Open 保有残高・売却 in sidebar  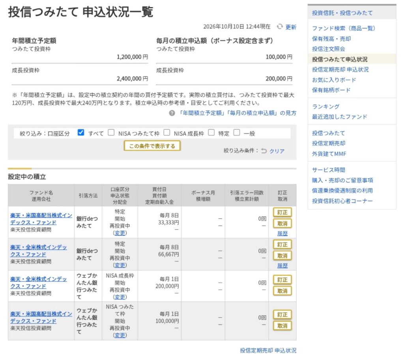tap(331, 39)
